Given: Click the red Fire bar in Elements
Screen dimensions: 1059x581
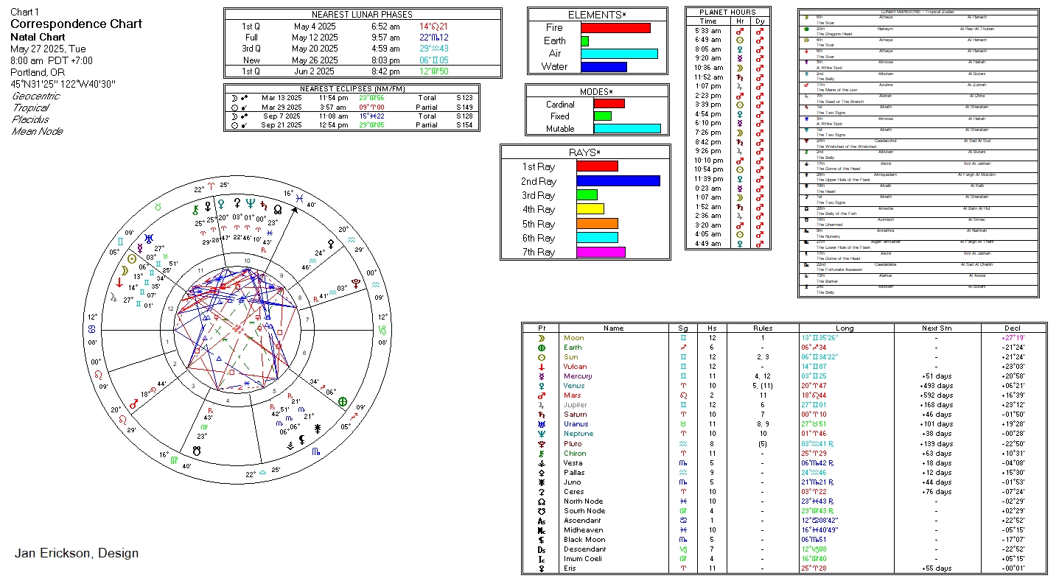Looking at the screenshot, I should (615, 28).
